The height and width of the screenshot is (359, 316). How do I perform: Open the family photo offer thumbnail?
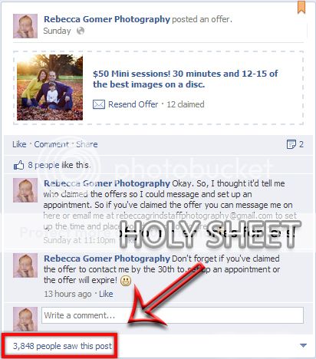pyautogui.click(x=50, y=87)
